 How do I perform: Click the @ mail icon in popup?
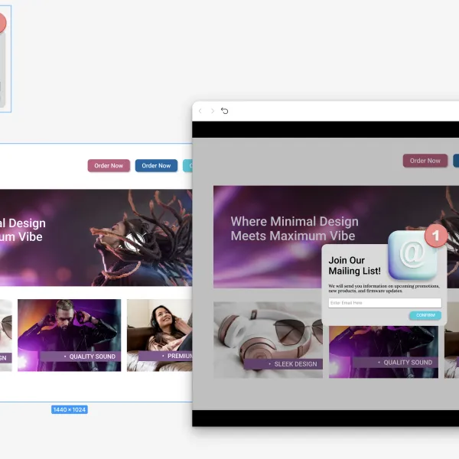tap(413, 255)
